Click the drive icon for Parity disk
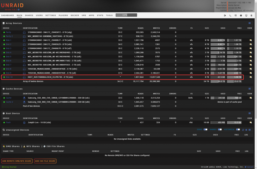257x169 pixels. [x=24, y=32]
